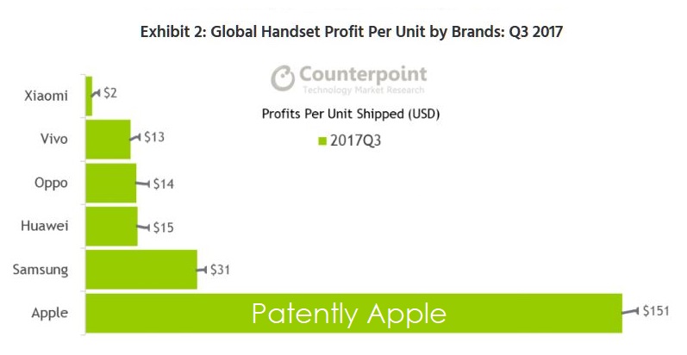Image resolution: width=687 pixels, height=355 pixels.
Task: Click the $2 value beside Xiaomi
Action: [110, 91]
